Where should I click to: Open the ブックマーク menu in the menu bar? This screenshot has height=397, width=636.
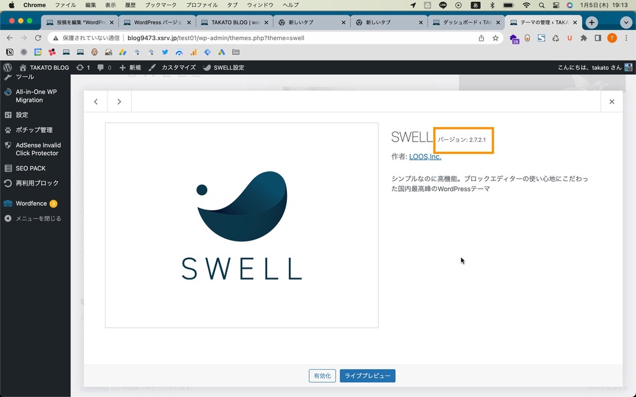click(x=161, y=5)
